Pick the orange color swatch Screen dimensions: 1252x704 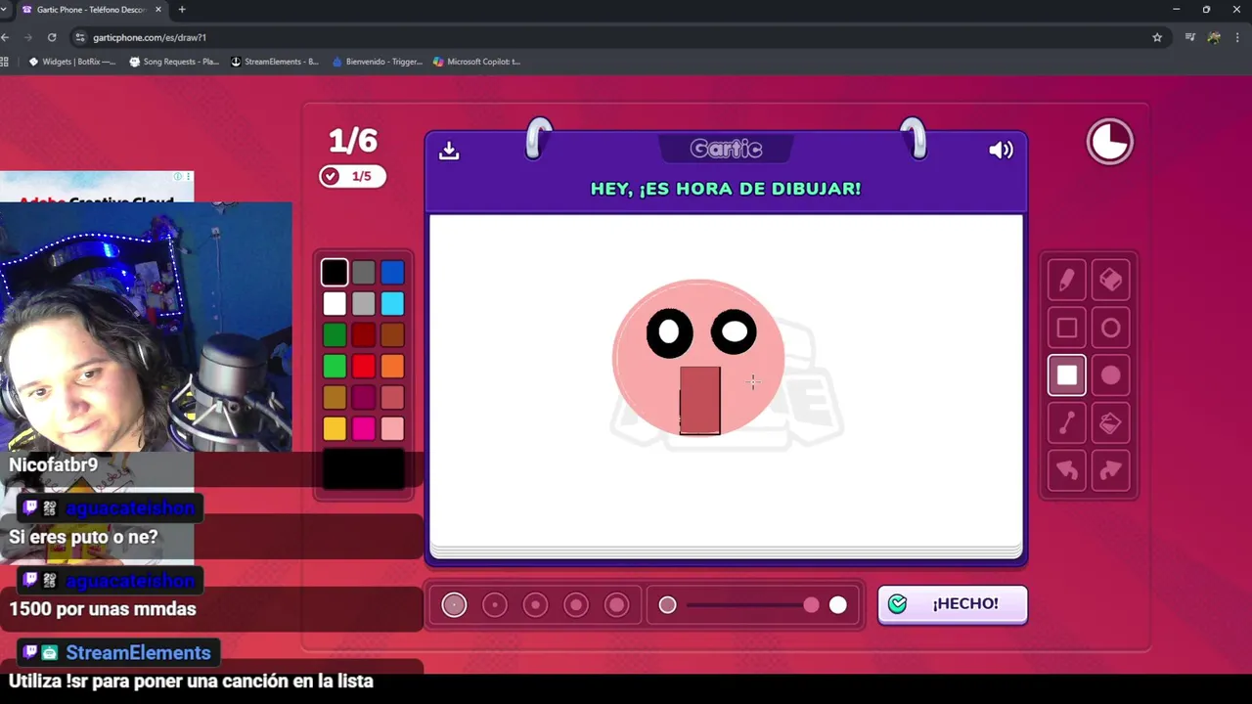[x=392, y=366]
